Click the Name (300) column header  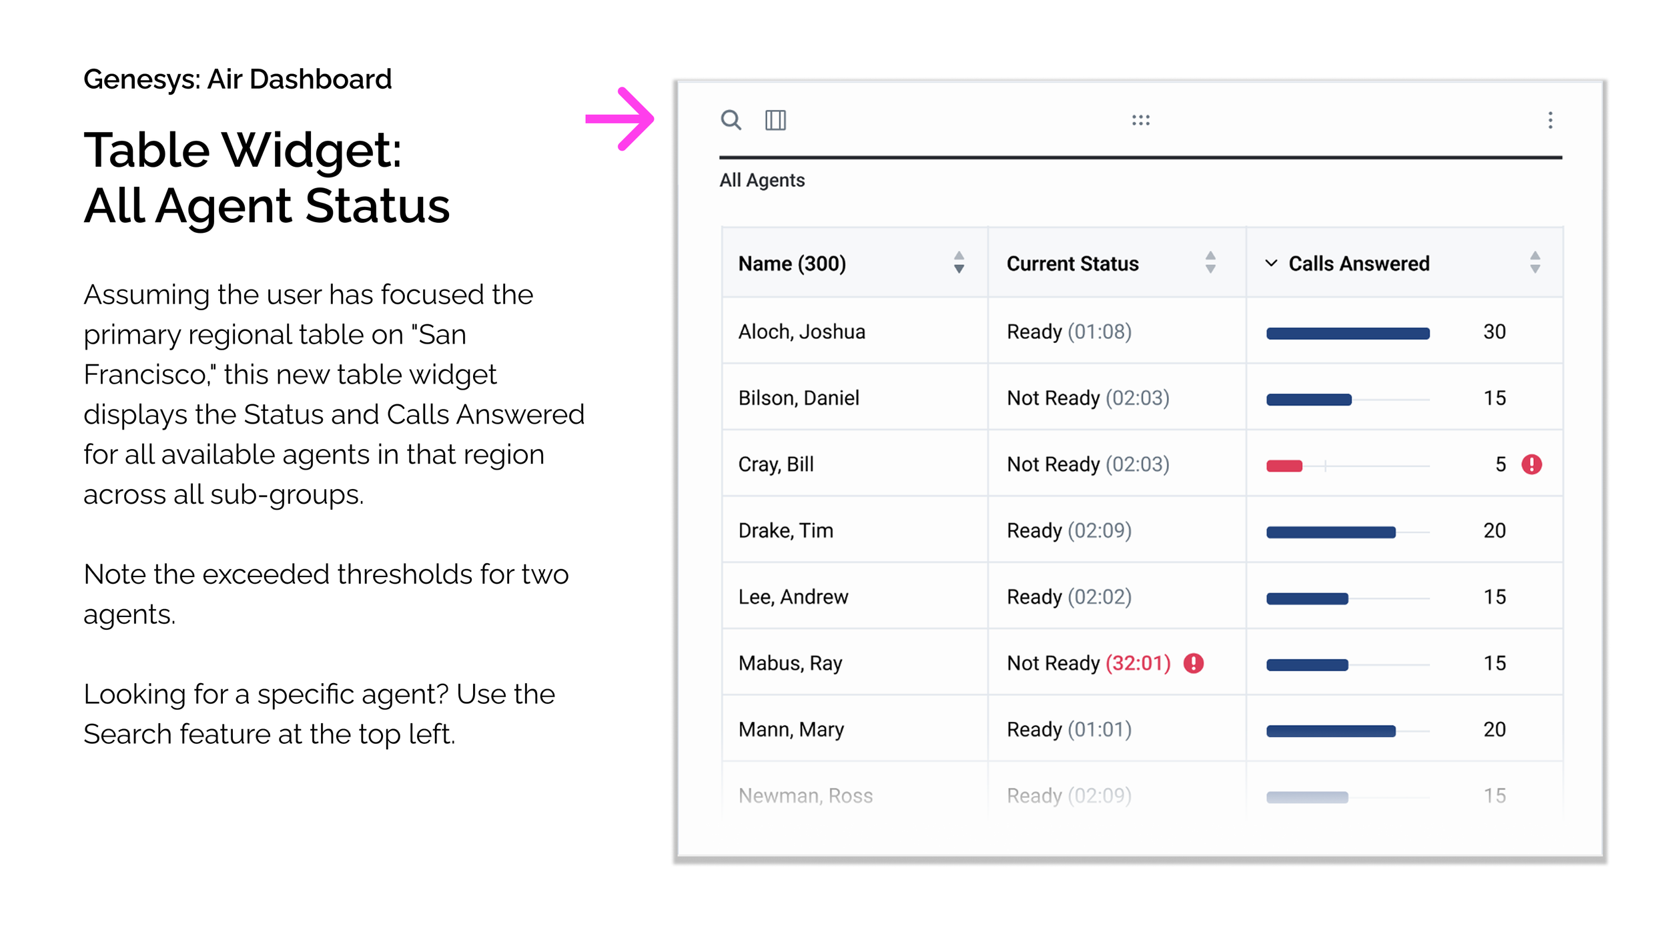(792, 264)
